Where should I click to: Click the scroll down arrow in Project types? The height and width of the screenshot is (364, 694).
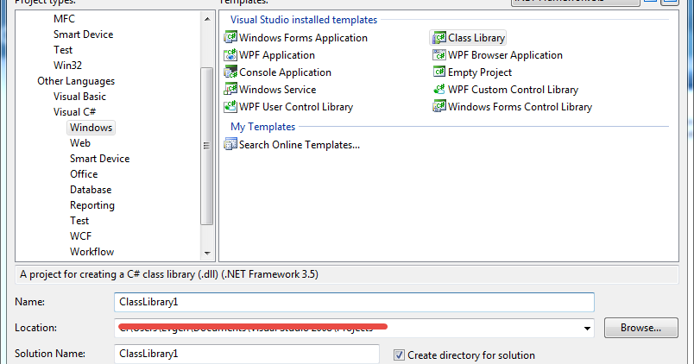click(x=207, y=253)
